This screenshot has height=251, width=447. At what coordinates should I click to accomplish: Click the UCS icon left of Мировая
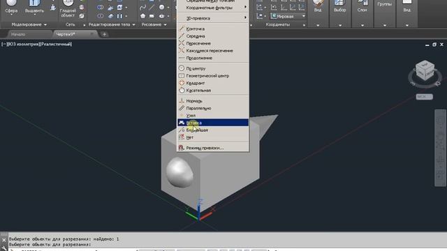[x=259, y=16]
